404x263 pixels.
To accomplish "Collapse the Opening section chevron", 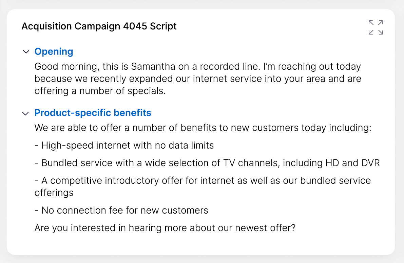I will click(x=26, y=52).
